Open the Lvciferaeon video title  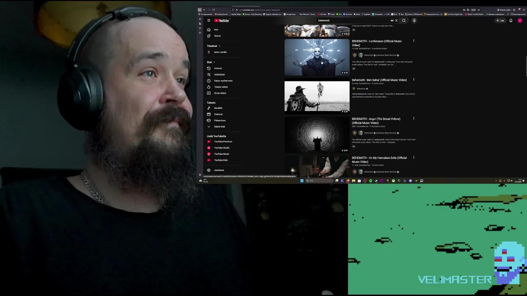click(377, 43)
